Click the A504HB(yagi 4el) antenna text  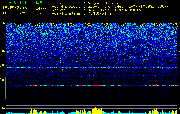tap(101, 13)
